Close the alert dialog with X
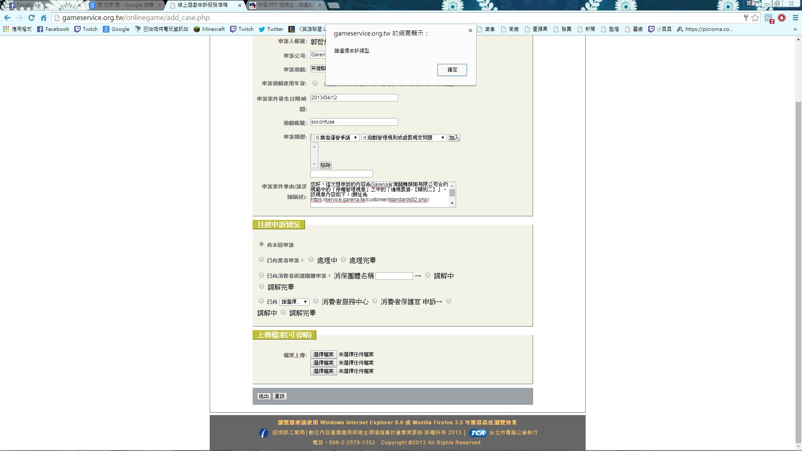 470,30
